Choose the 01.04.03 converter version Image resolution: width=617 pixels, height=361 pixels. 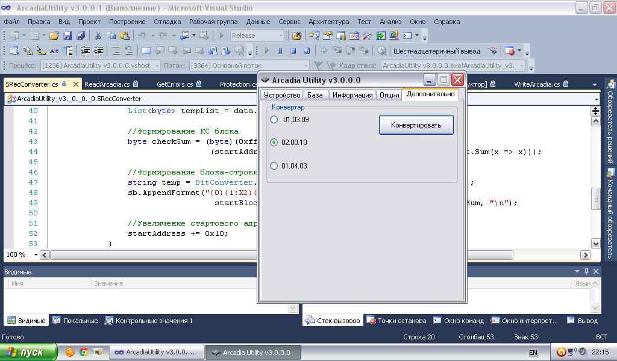coord(274,166)
